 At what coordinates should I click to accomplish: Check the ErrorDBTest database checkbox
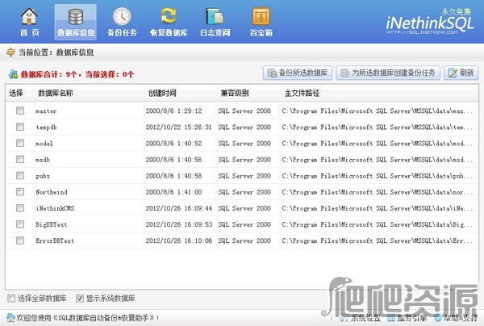20,240
